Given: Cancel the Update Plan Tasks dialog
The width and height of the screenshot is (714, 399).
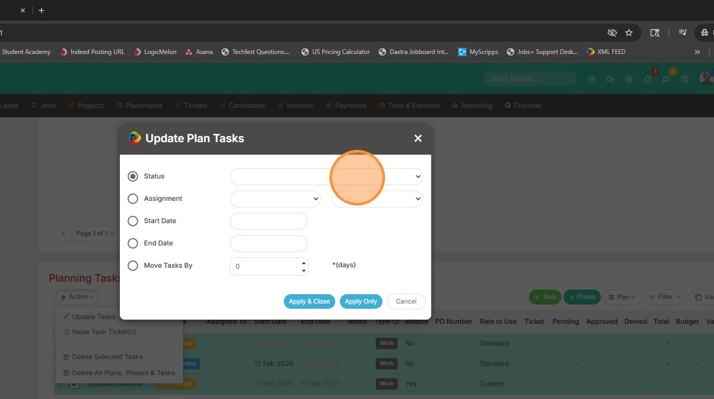Looking at the screenshot, I should click(x=406, y=301).
